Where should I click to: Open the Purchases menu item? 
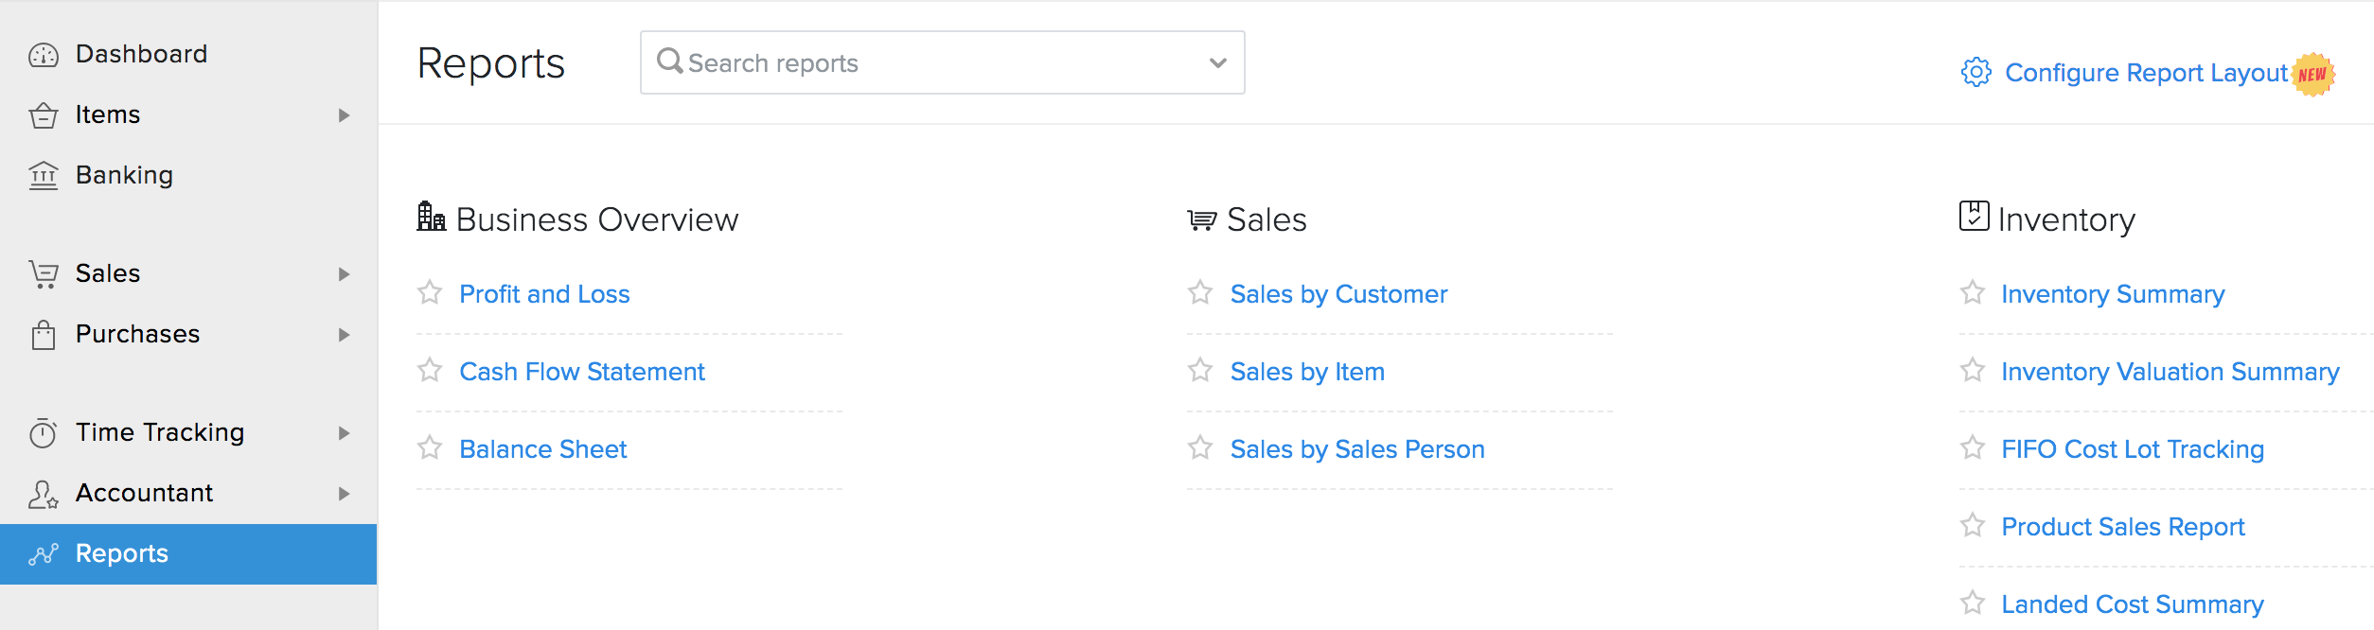tap(137, 334)
